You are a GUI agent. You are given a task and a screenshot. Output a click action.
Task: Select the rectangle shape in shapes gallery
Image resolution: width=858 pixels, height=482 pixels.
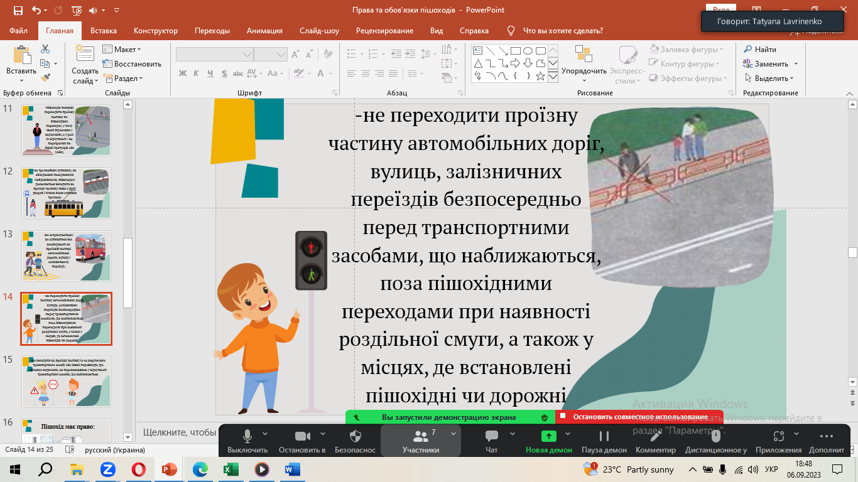coord(515,51)
